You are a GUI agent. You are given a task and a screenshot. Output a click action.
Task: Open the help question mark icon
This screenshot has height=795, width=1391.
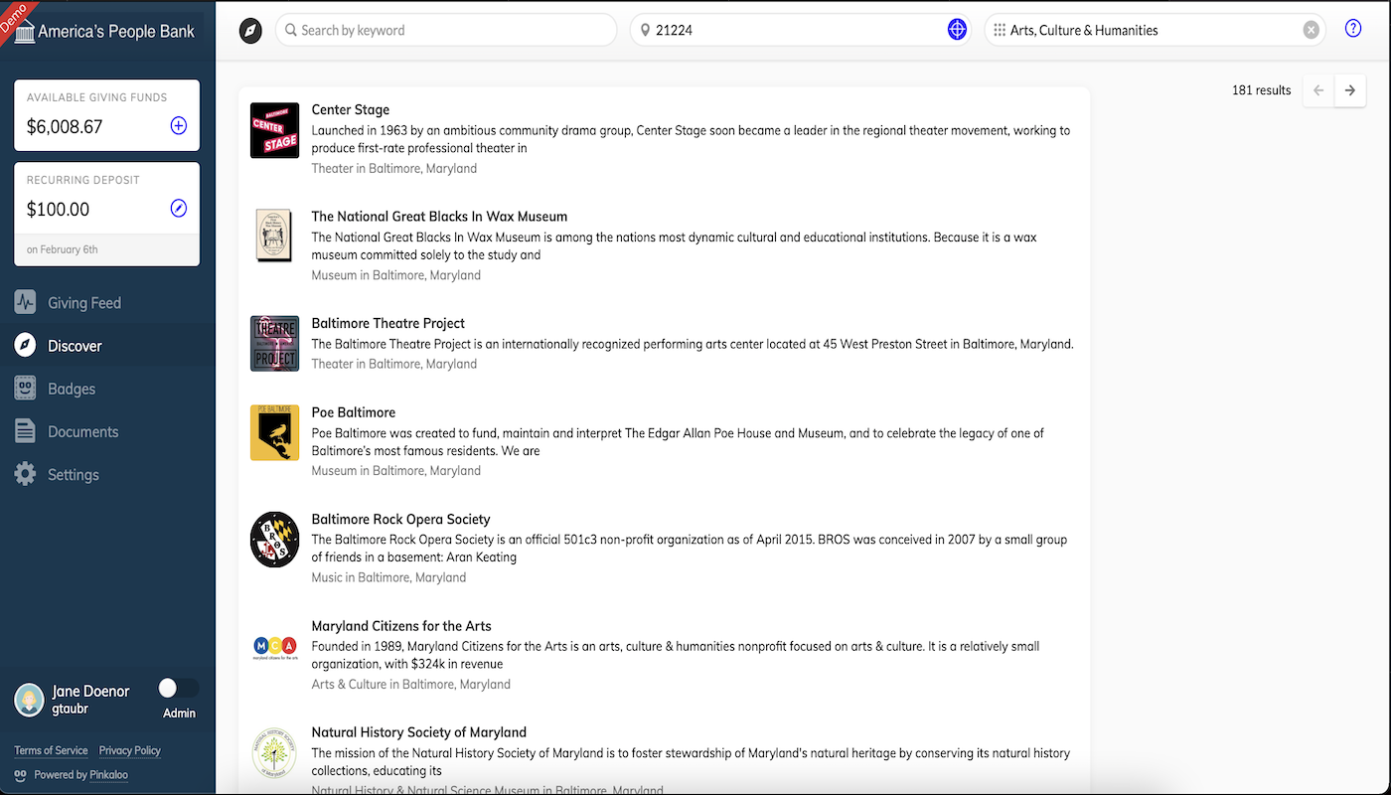click(x=1353, y=29)
